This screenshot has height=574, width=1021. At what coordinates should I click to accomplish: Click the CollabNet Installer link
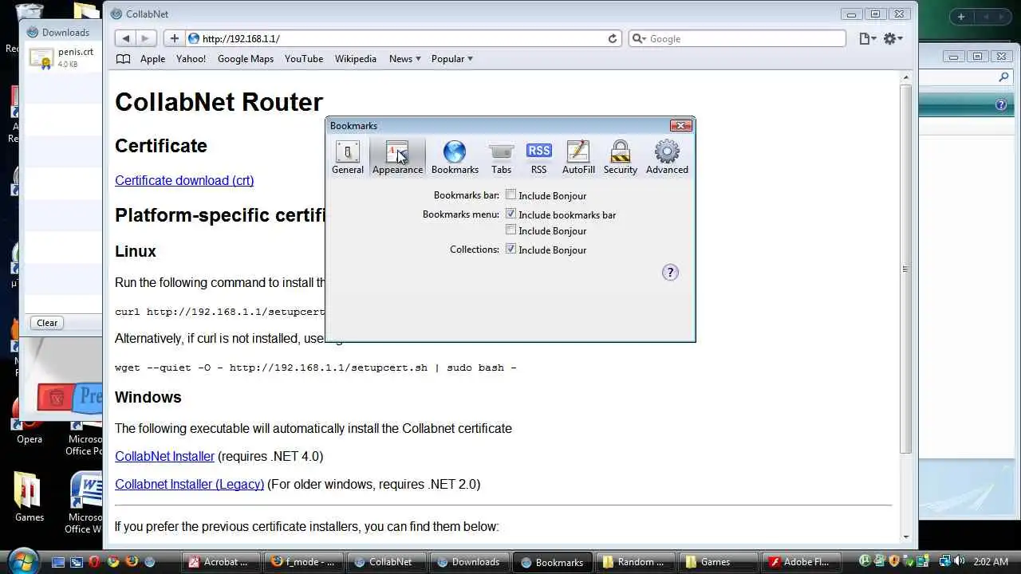click(164, 456)
